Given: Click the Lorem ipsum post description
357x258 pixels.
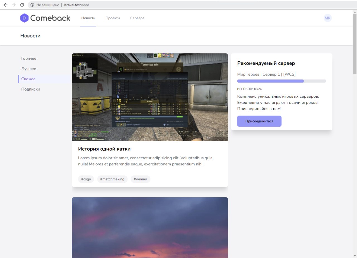Looking at the screenshot, I should [146, 161].
